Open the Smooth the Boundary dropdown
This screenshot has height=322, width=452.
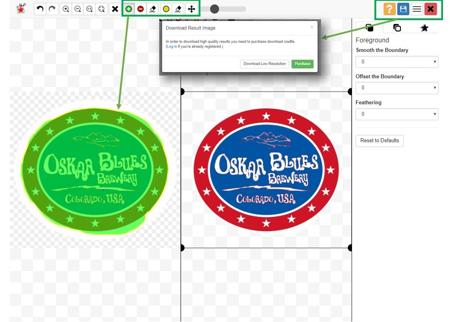(397, 62)
